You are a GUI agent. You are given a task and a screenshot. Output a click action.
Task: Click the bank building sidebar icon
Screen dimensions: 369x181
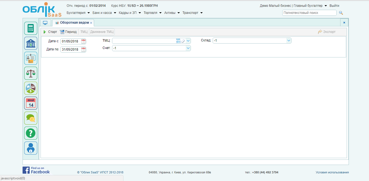tap(31, 43)
